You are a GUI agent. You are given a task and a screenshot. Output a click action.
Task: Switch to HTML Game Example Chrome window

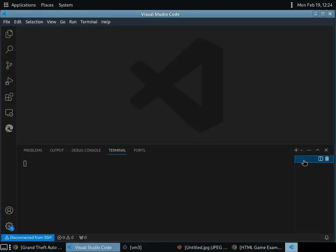(x=257, y=247)
